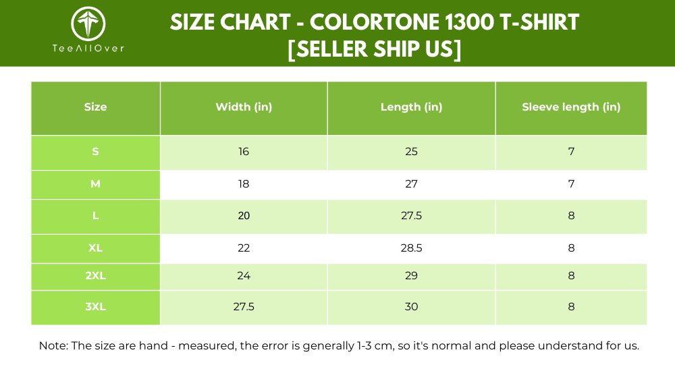Image resolution: width=675 pixels, height=371 pixels.
Task: Click the hand-measured note text
Action: 339,346
